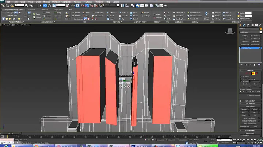Click the Color swatch in Properties panel
263x147 pixels.
(x=248, y=13)
